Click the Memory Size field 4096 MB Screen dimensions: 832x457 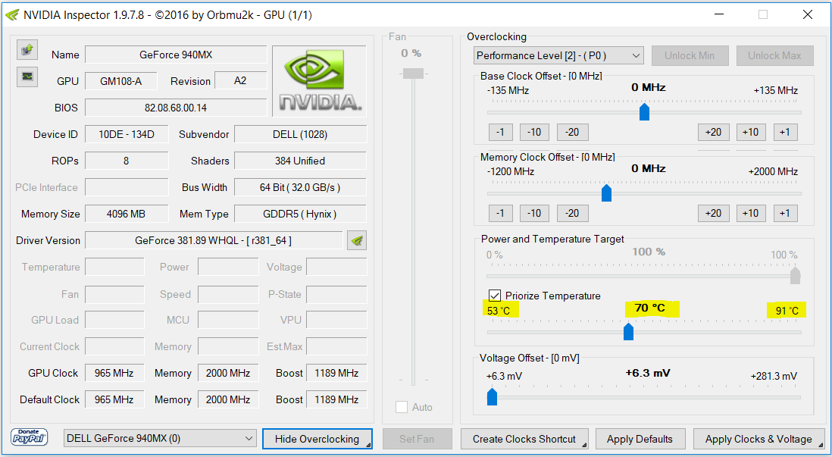point(127,214)
